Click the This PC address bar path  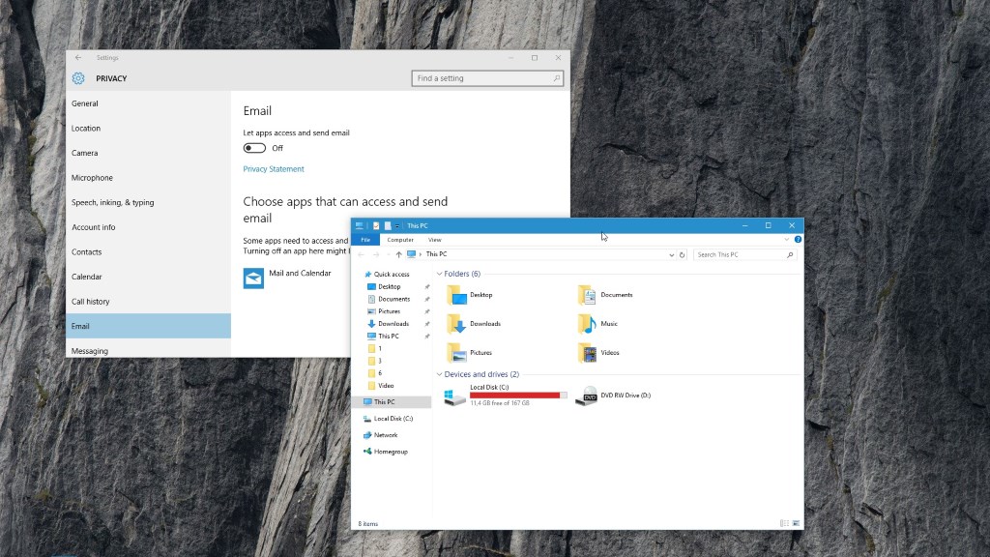(436, 254)
